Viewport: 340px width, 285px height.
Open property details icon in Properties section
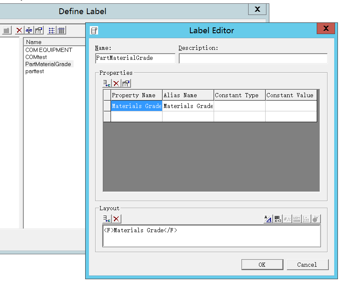point(126,84)
